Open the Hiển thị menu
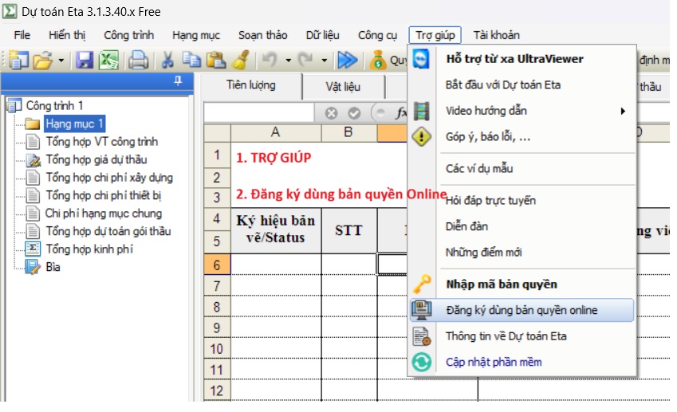This screenshot has height=412, width=677. (x=67, y=35)
